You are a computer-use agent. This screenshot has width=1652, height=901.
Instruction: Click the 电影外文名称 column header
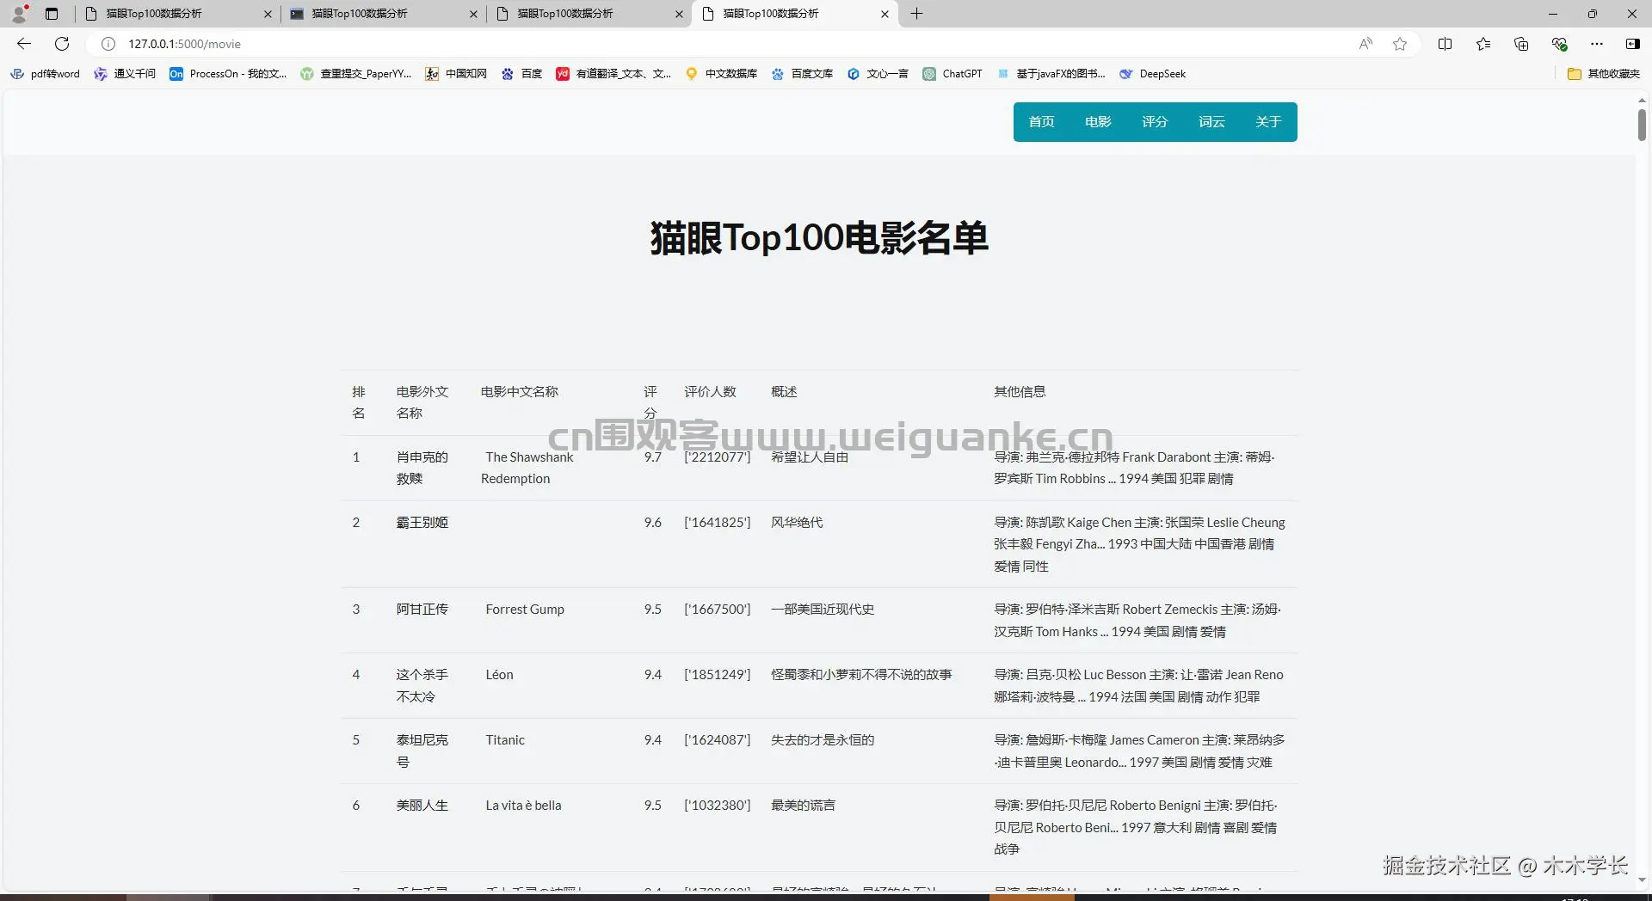[x=422, y=402]
